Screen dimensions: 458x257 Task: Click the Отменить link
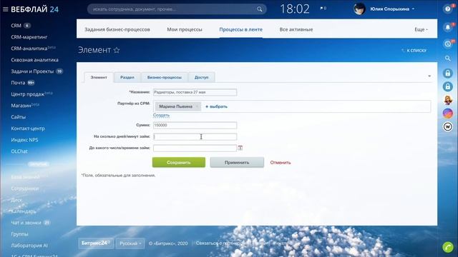[281, 163]
